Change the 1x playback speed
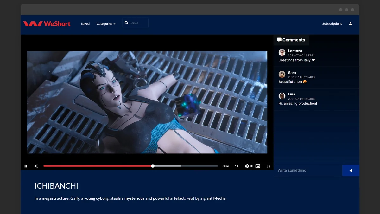This screenshot has height=214, width=380. tap(237, 166)
